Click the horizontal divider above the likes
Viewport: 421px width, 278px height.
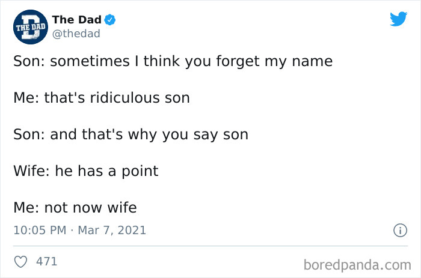[210, 246]
